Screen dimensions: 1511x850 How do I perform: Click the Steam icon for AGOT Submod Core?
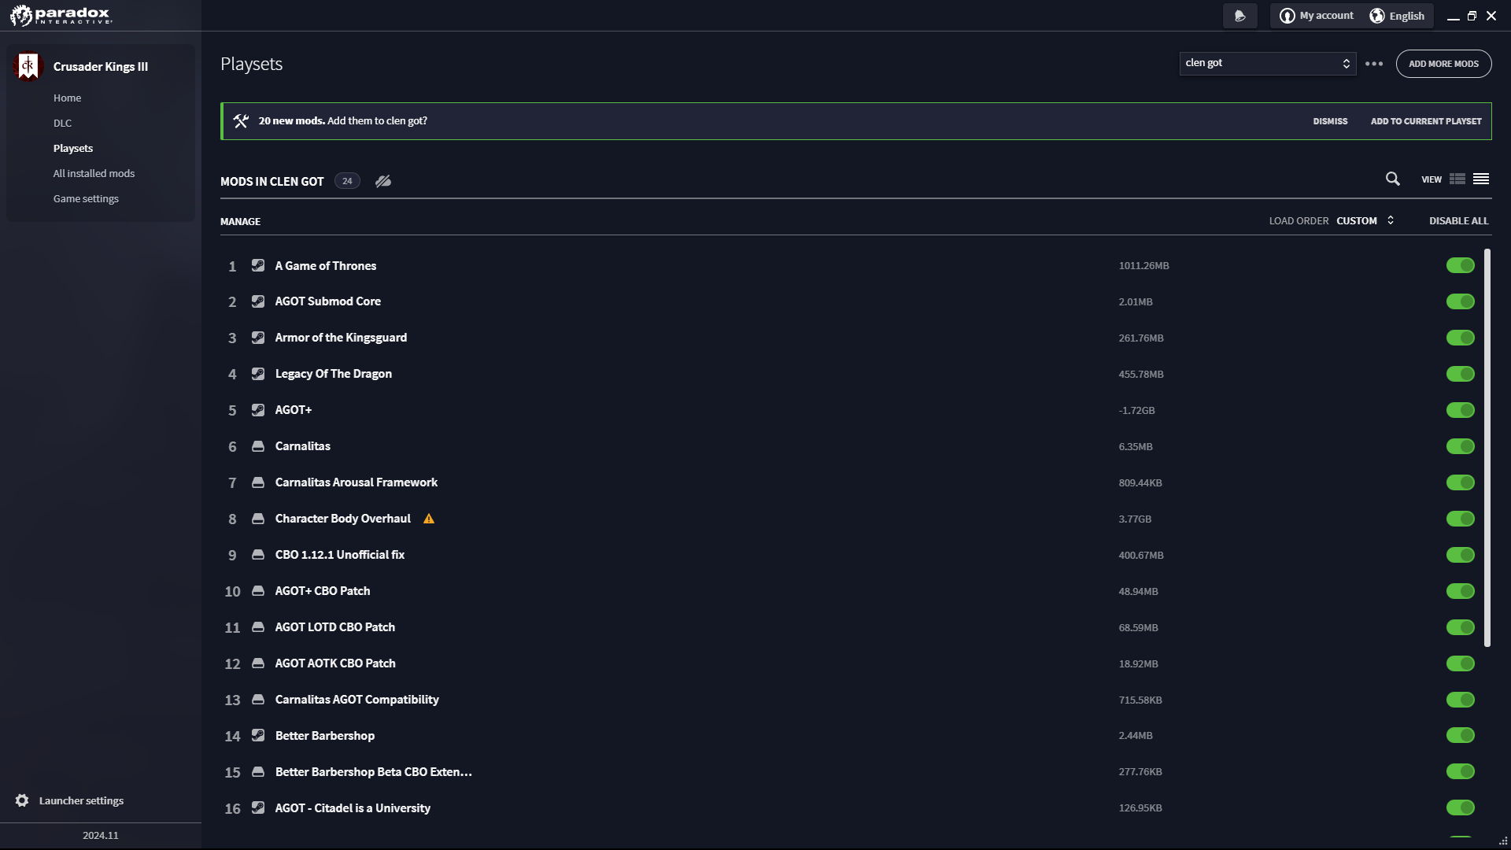(x=258, y=301)
